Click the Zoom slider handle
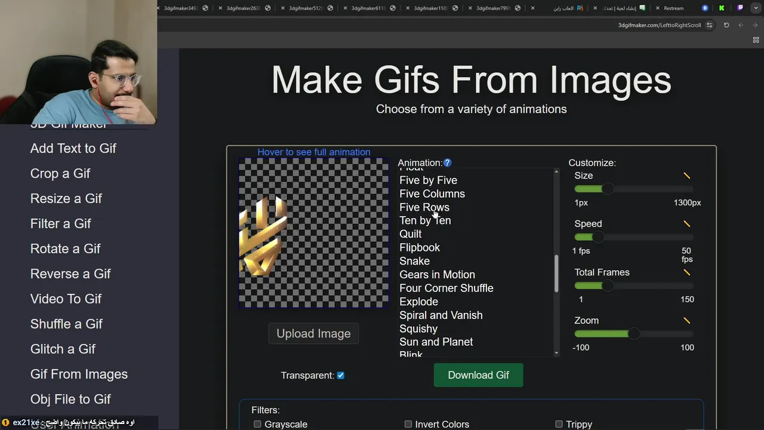The height and width of the screenshot is (430, 764). click(x=634, y=334)
